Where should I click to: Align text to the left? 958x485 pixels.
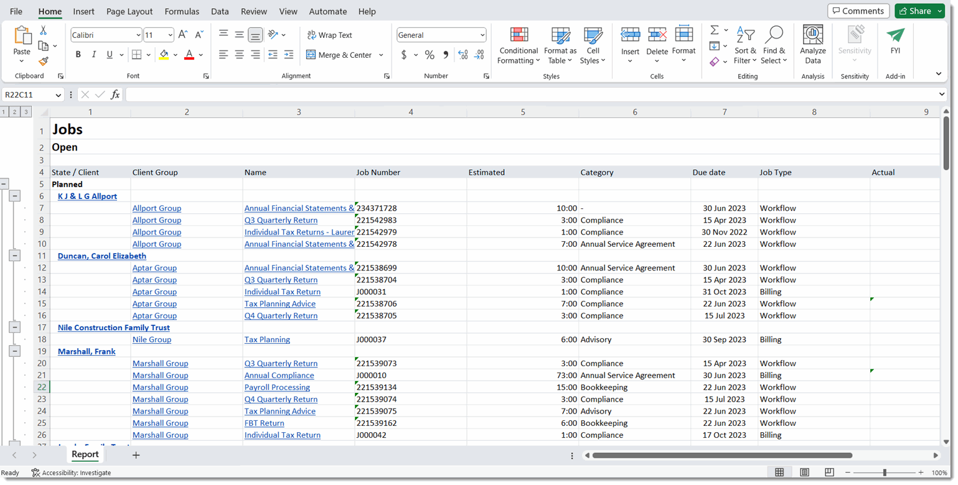click(x=223, y=55)
